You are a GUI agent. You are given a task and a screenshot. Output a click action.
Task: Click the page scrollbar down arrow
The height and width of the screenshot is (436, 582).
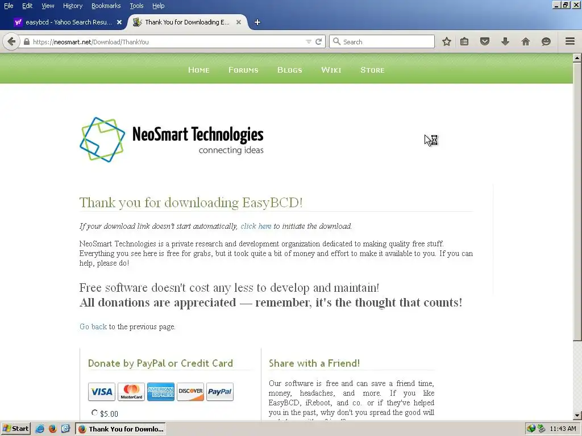(577, 416)
